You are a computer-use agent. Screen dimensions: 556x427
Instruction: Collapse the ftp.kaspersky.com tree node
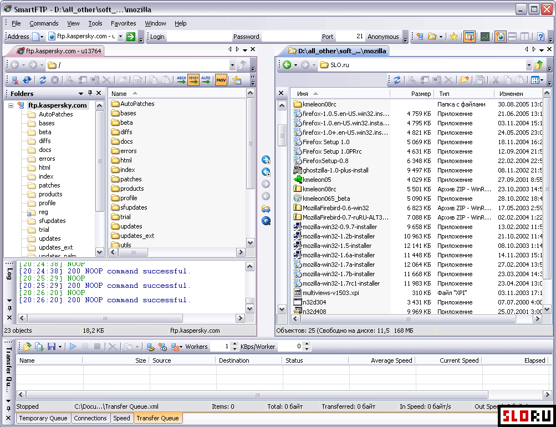(x=11, y=105)
